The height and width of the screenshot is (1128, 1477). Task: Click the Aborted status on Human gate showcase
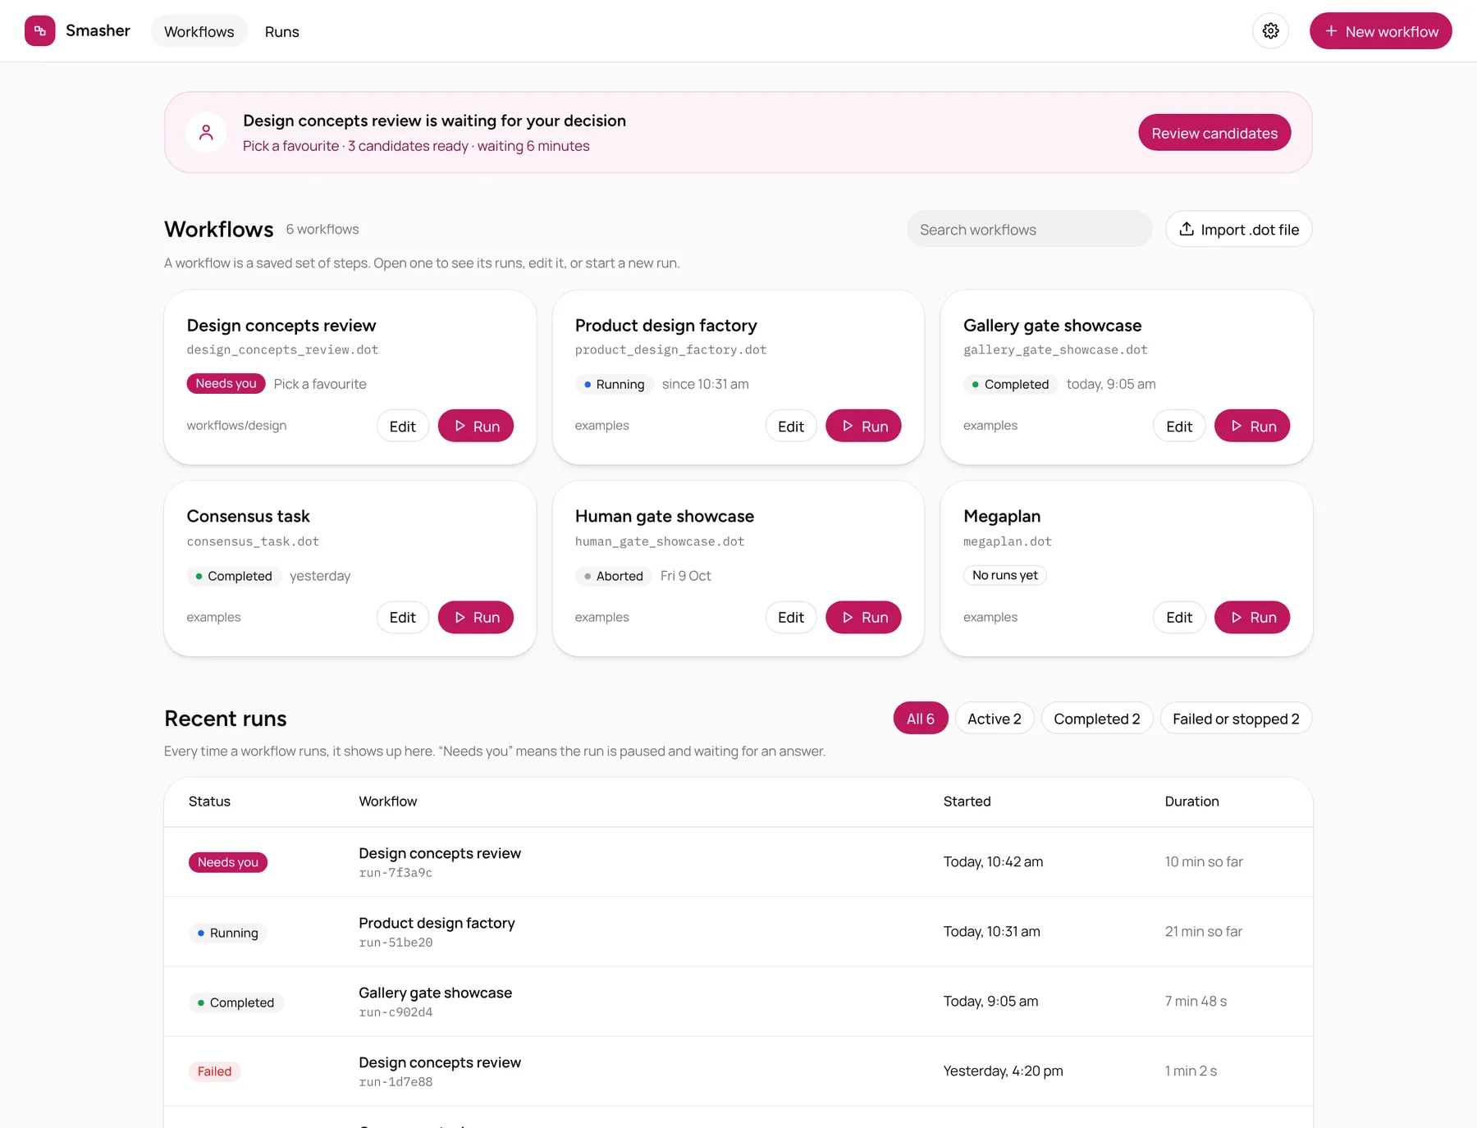612,576
